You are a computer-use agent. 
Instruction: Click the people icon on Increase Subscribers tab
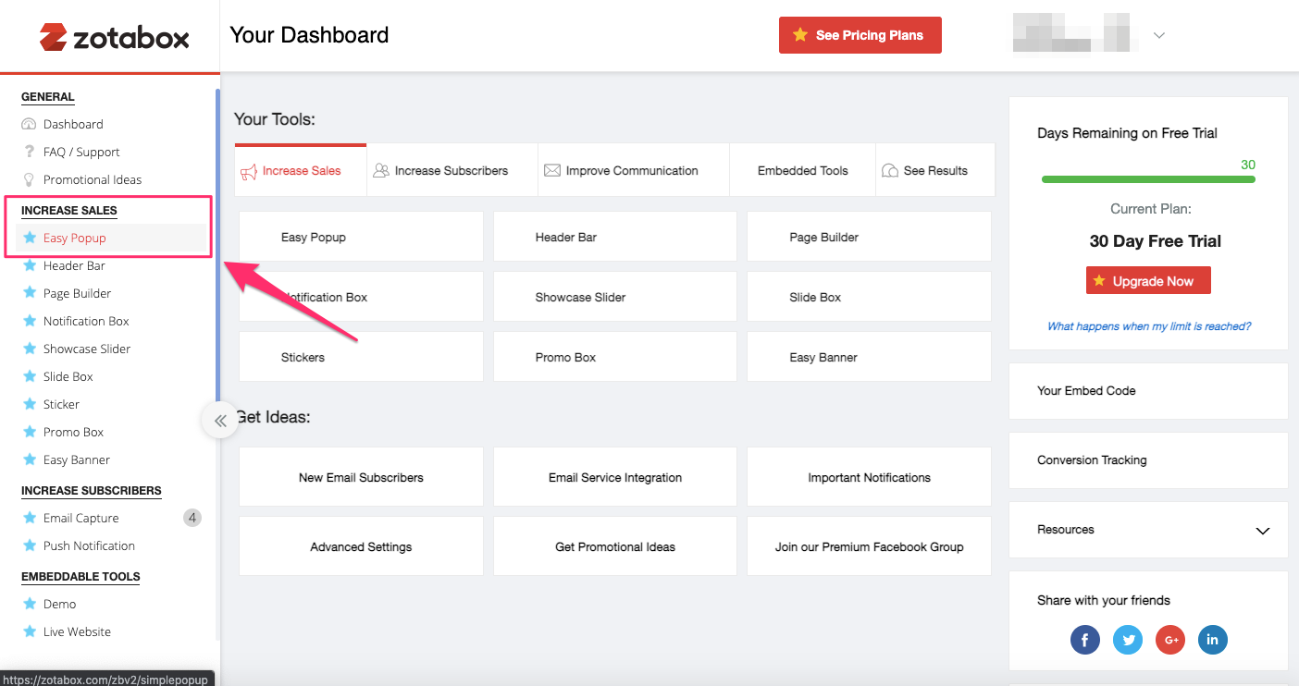[380, 170]
